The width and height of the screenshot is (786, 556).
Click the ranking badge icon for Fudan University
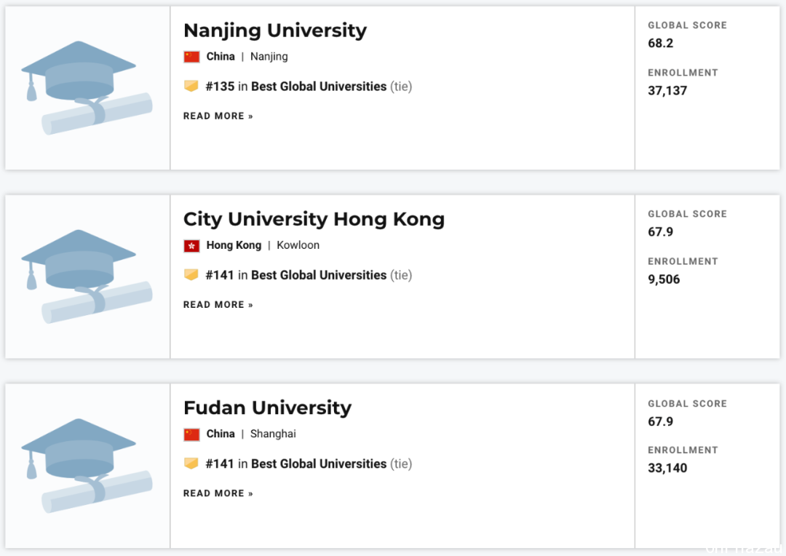point(191,464)
